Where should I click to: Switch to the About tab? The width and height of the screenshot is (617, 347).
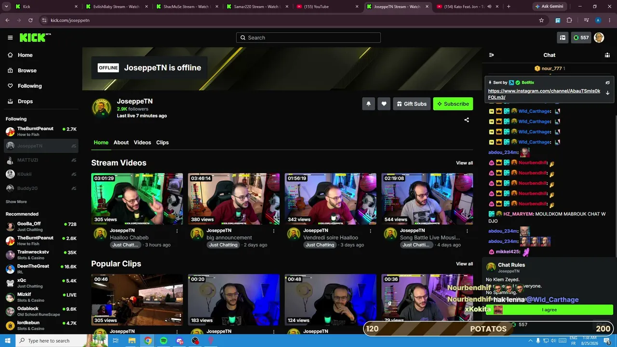pyautogui.click(x=121, y=142)
